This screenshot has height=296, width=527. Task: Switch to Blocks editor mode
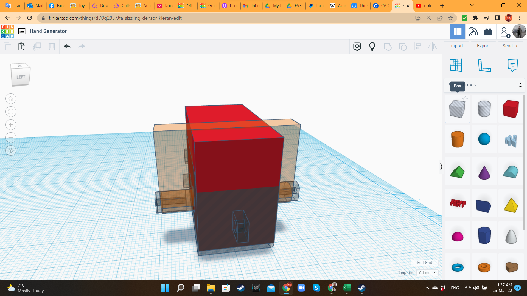pos(473,32)
